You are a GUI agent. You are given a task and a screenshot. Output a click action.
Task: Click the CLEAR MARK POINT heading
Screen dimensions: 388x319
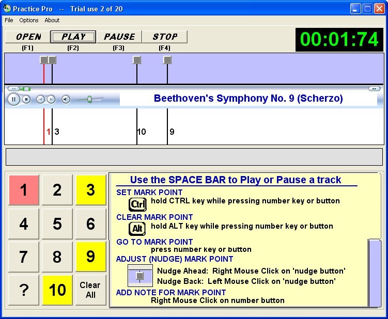[x=154, y=217]
